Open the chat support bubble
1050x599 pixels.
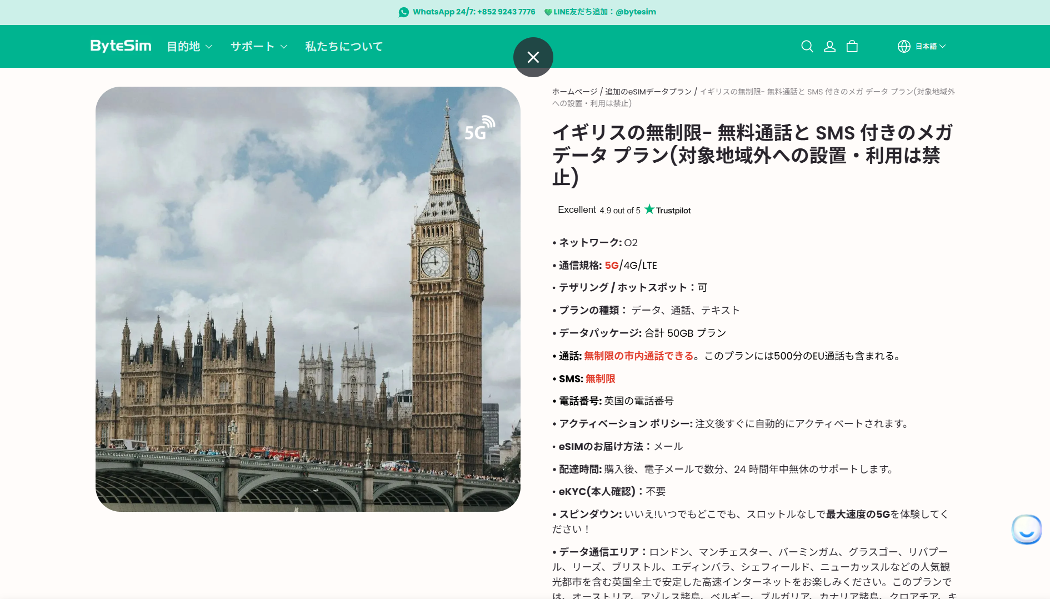pos(1026,530)
